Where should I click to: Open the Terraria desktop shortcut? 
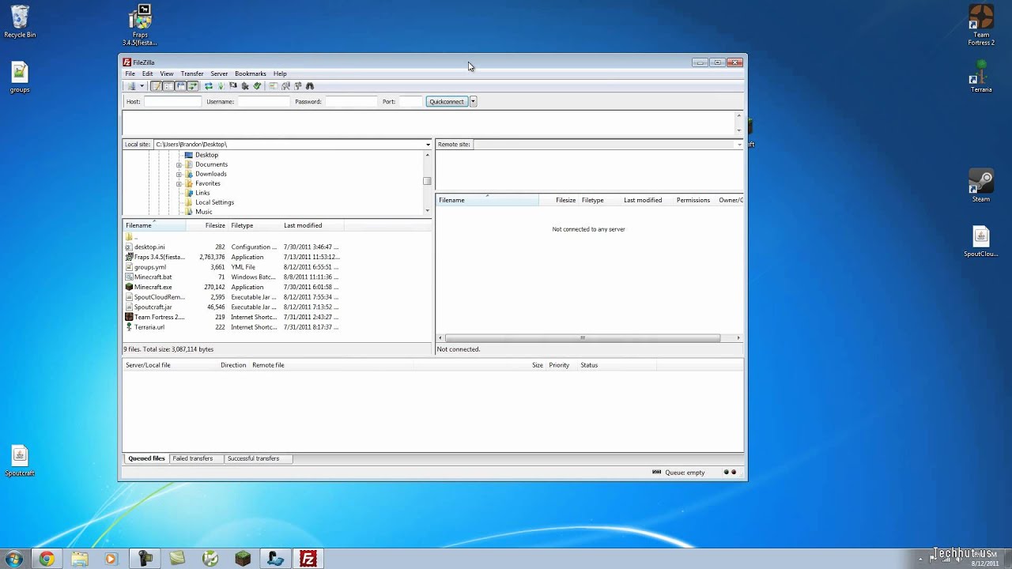(981, 77)
